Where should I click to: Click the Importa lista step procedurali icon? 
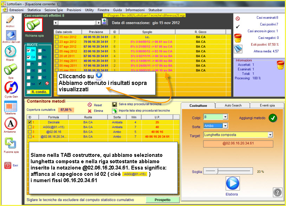(x=114, y=111)
